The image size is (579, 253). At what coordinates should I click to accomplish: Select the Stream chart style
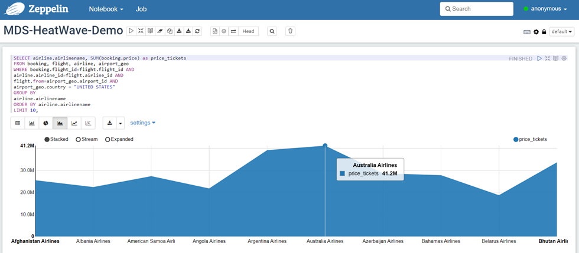point(87,139)
